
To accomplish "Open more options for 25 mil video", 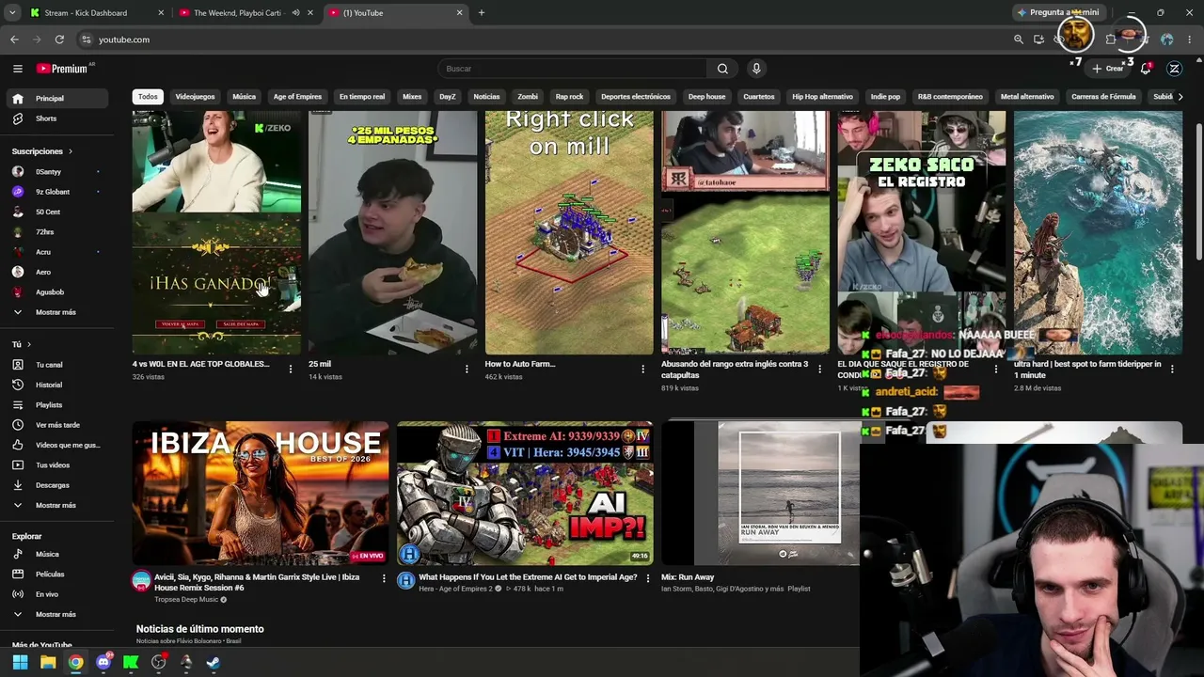I will click(467, 369).
